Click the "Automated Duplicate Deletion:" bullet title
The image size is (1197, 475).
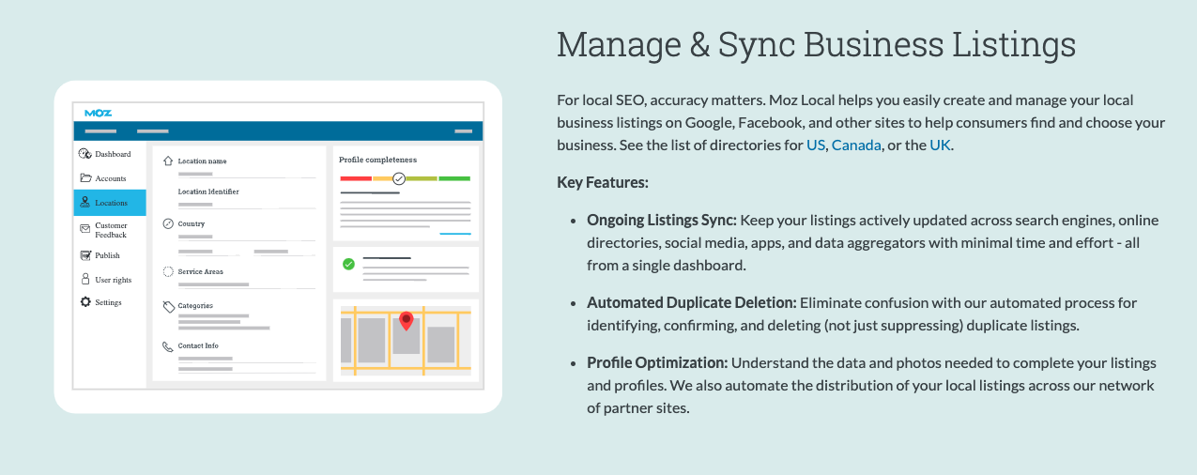coord(692,303)
